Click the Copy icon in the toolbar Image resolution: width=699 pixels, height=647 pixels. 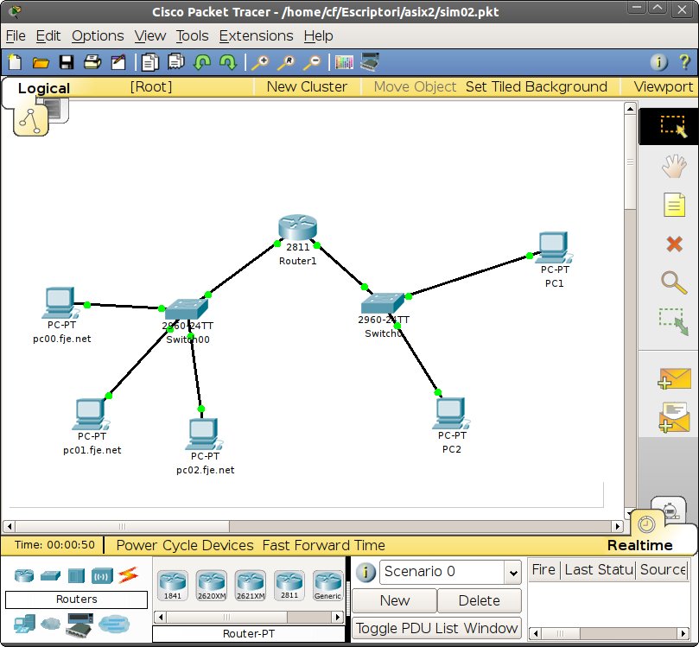coord(149,62)
